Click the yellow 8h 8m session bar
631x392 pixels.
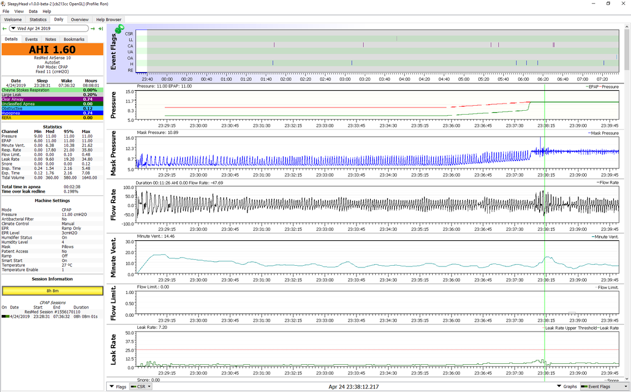[53, 291]
